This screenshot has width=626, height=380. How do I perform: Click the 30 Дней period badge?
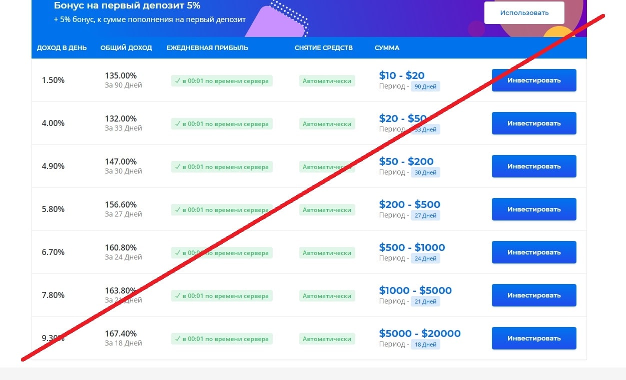425,172
